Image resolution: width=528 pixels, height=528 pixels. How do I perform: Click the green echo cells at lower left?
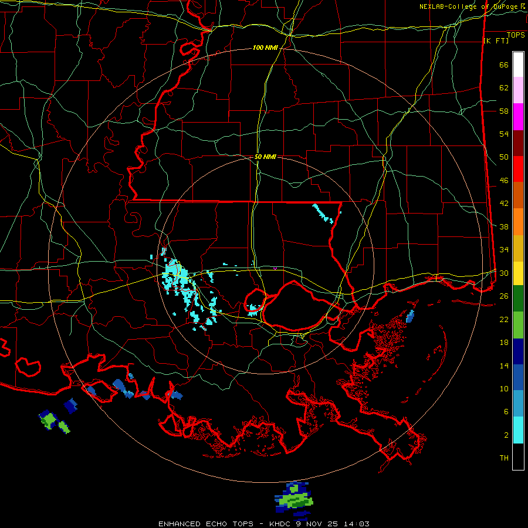pyautogui.click(x=54, y=422)
